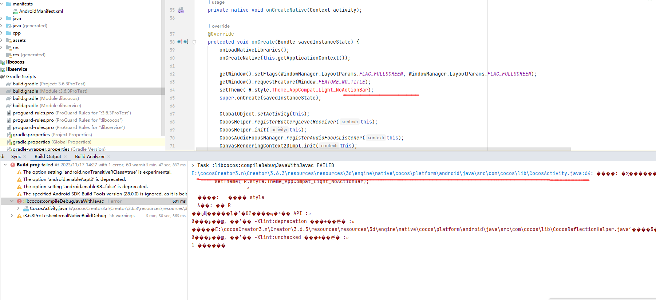656x300 pixels.
Task: Click line number 64 in the gutter
Action: 172,90
